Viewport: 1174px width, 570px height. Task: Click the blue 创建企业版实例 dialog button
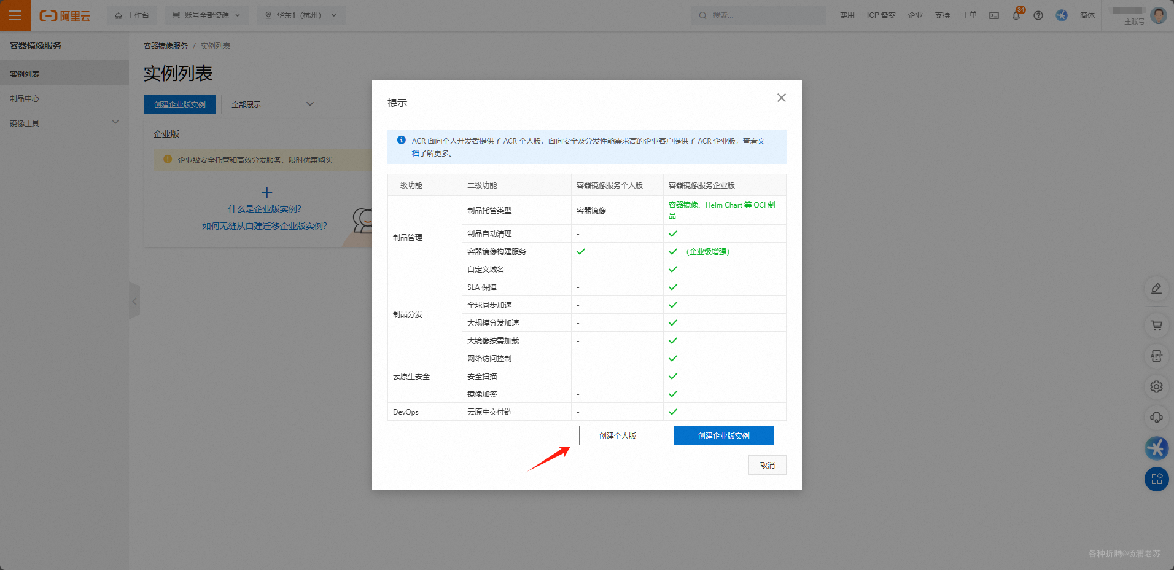tap(724, 435)
